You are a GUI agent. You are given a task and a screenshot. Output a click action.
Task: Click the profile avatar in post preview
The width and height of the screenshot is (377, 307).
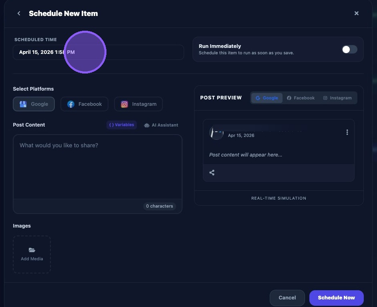(217, 133)
